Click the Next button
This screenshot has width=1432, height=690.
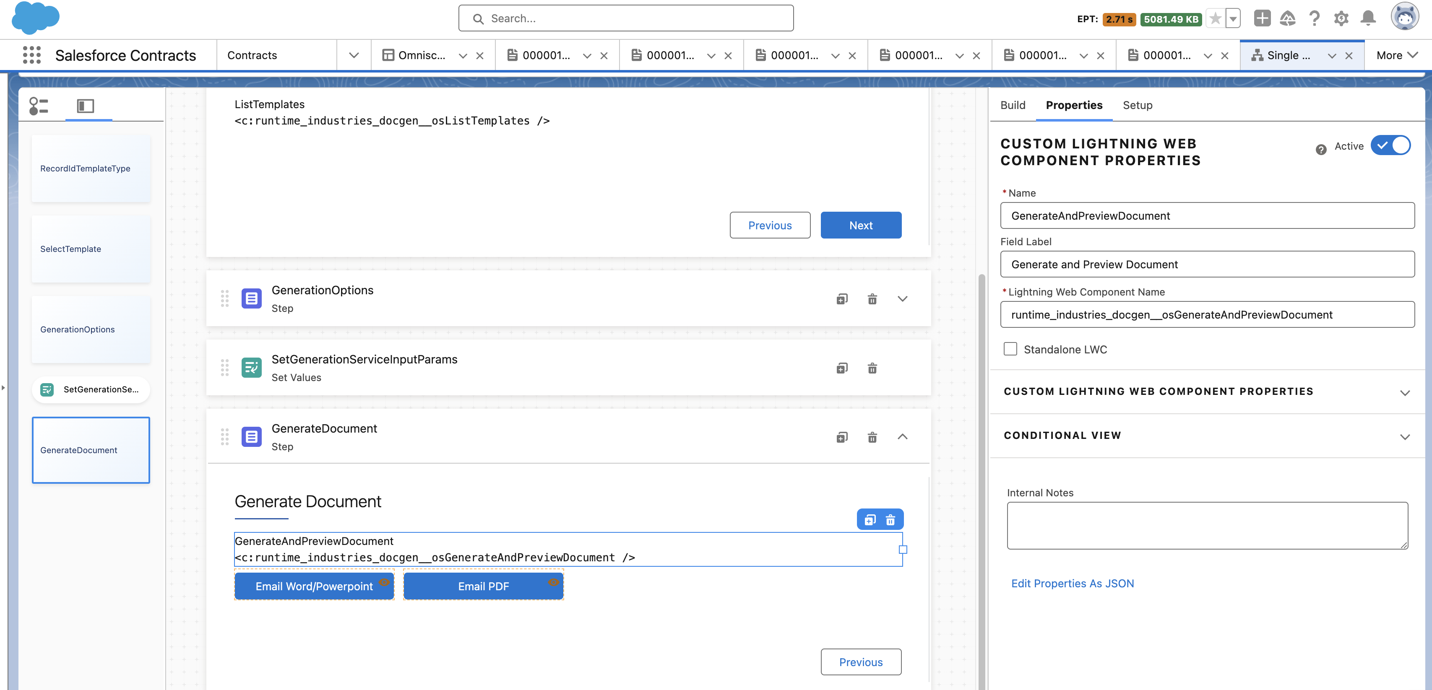coord(861,225)
